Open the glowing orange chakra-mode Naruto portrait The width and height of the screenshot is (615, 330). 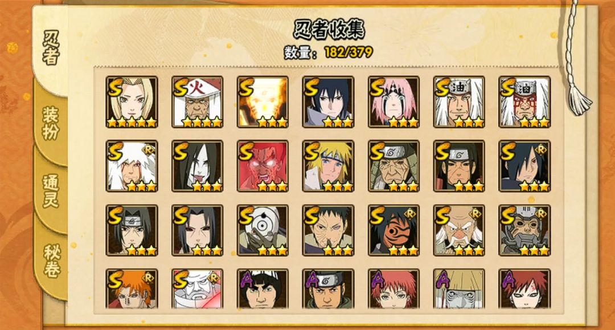pos(263,102)
